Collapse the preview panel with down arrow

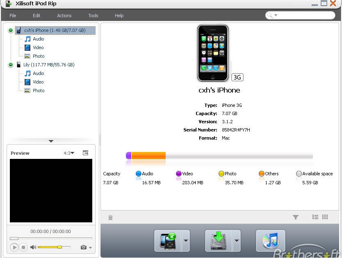(51, 141)
